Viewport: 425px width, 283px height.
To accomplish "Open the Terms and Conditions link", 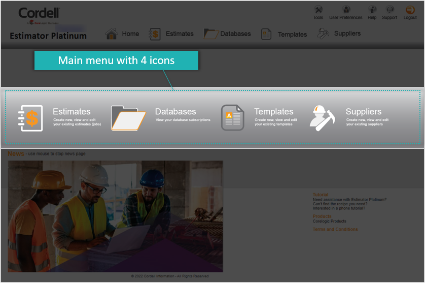I will tap(335, 229).
